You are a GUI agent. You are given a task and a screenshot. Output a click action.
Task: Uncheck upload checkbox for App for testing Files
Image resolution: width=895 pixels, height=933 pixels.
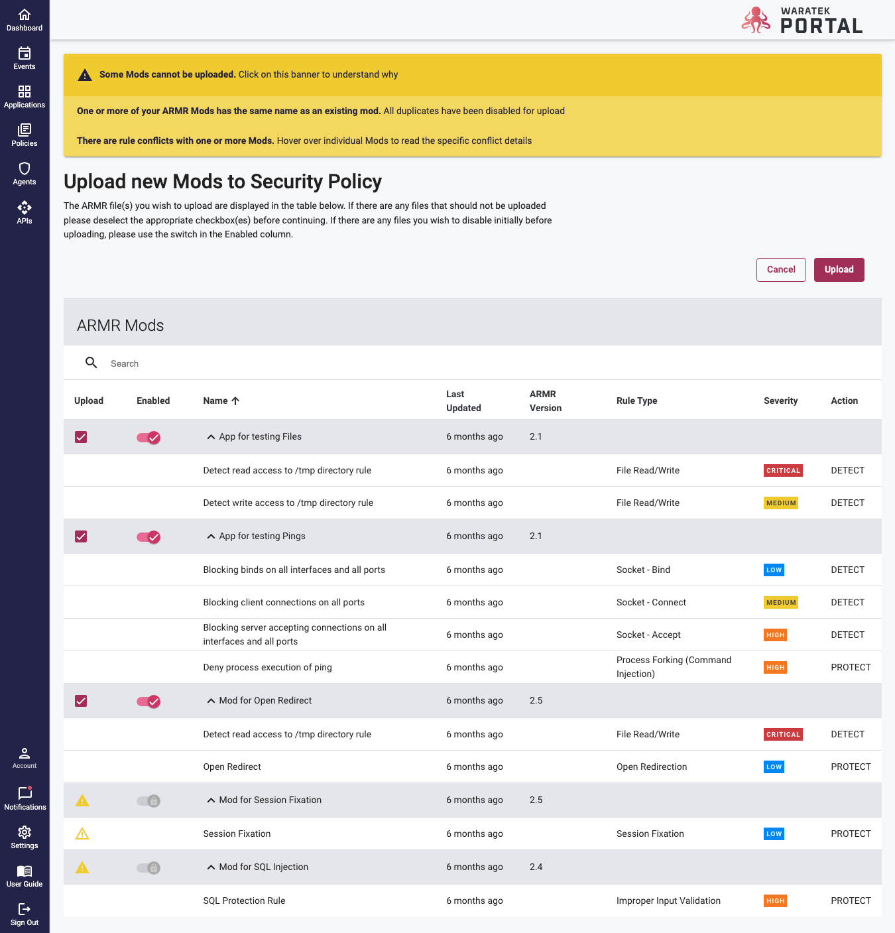(x=81, y=437)
